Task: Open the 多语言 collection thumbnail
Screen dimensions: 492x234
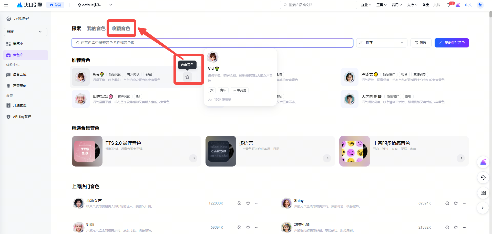Action: (x=221, y=151)
